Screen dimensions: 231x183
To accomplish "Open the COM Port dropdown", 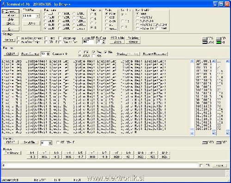I will coord(38,16).
